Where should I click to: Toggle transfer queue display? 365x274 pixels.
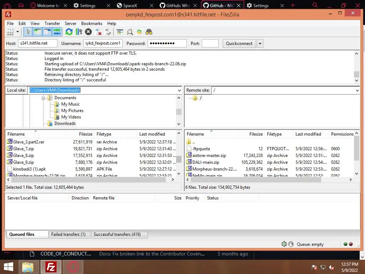point(57,32)
